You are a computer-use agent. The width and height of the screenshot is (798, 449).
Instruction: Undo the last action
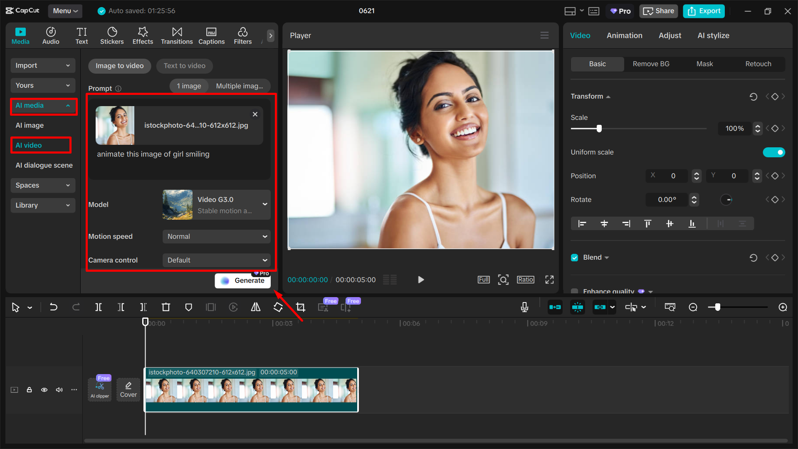pos(54,307)
